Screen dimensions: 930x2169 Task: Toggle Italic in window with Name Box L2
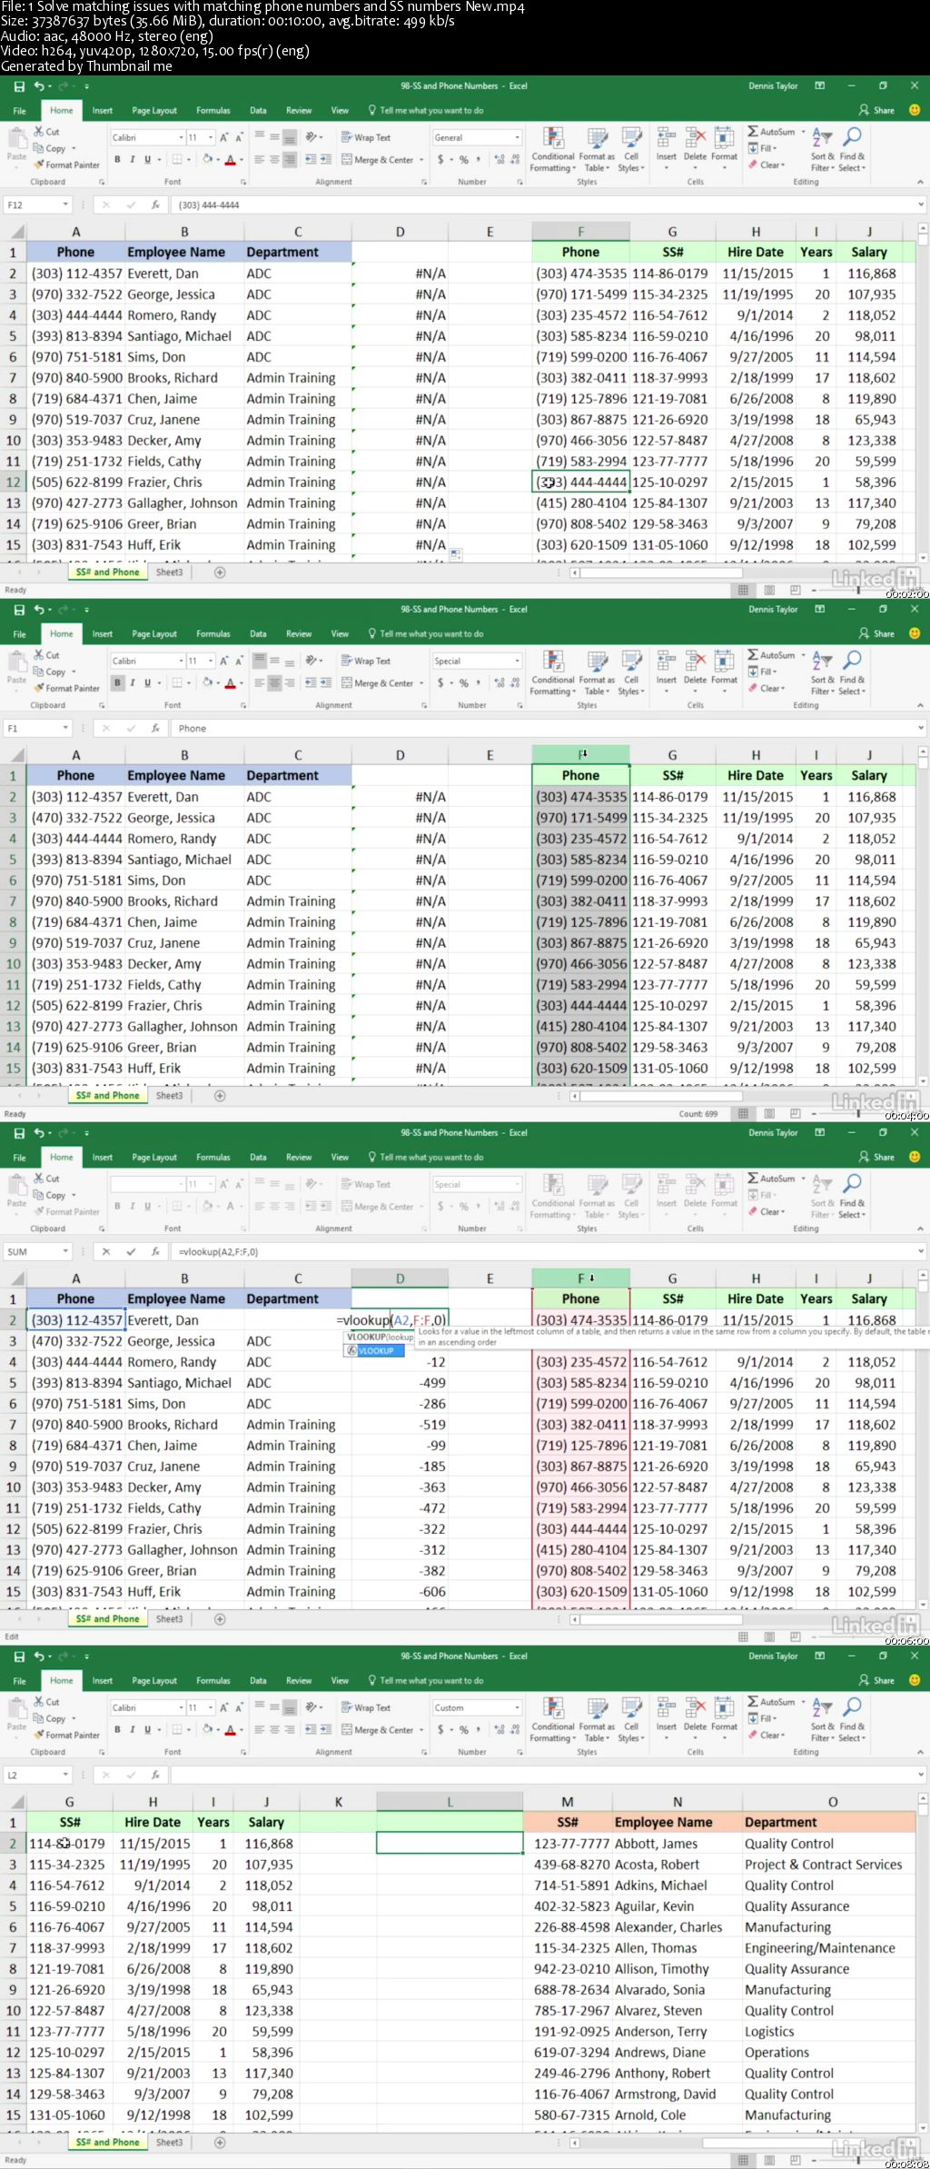[133, 1729]
